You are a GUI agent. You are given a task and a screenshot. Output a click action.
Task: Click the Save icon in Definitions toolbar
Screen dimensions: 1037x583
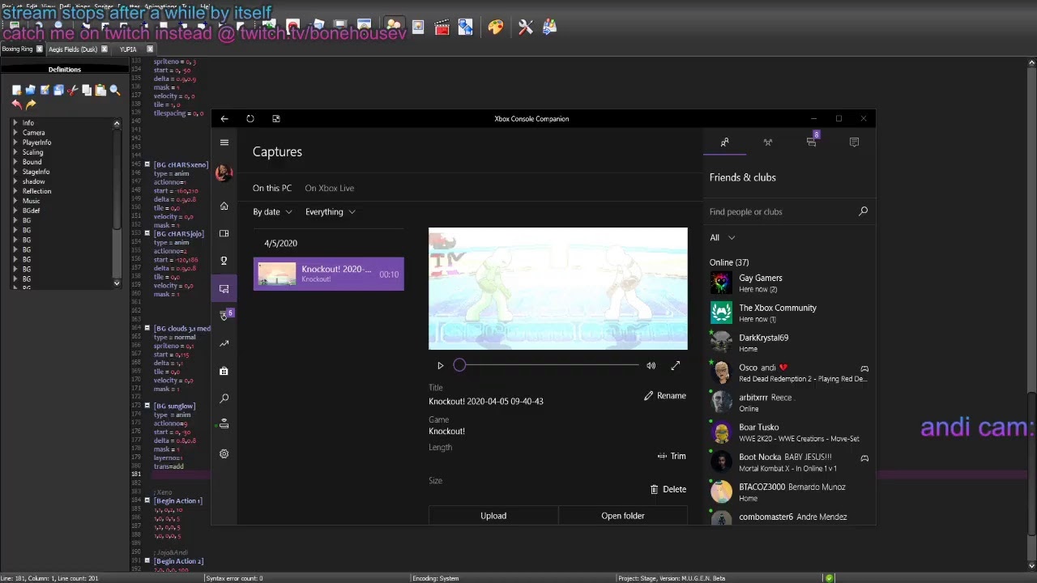coord(45,91)
